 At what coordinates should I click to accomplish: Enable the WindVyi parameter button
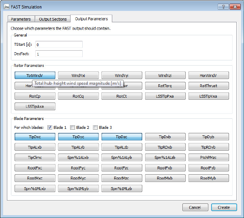(122, 75)
